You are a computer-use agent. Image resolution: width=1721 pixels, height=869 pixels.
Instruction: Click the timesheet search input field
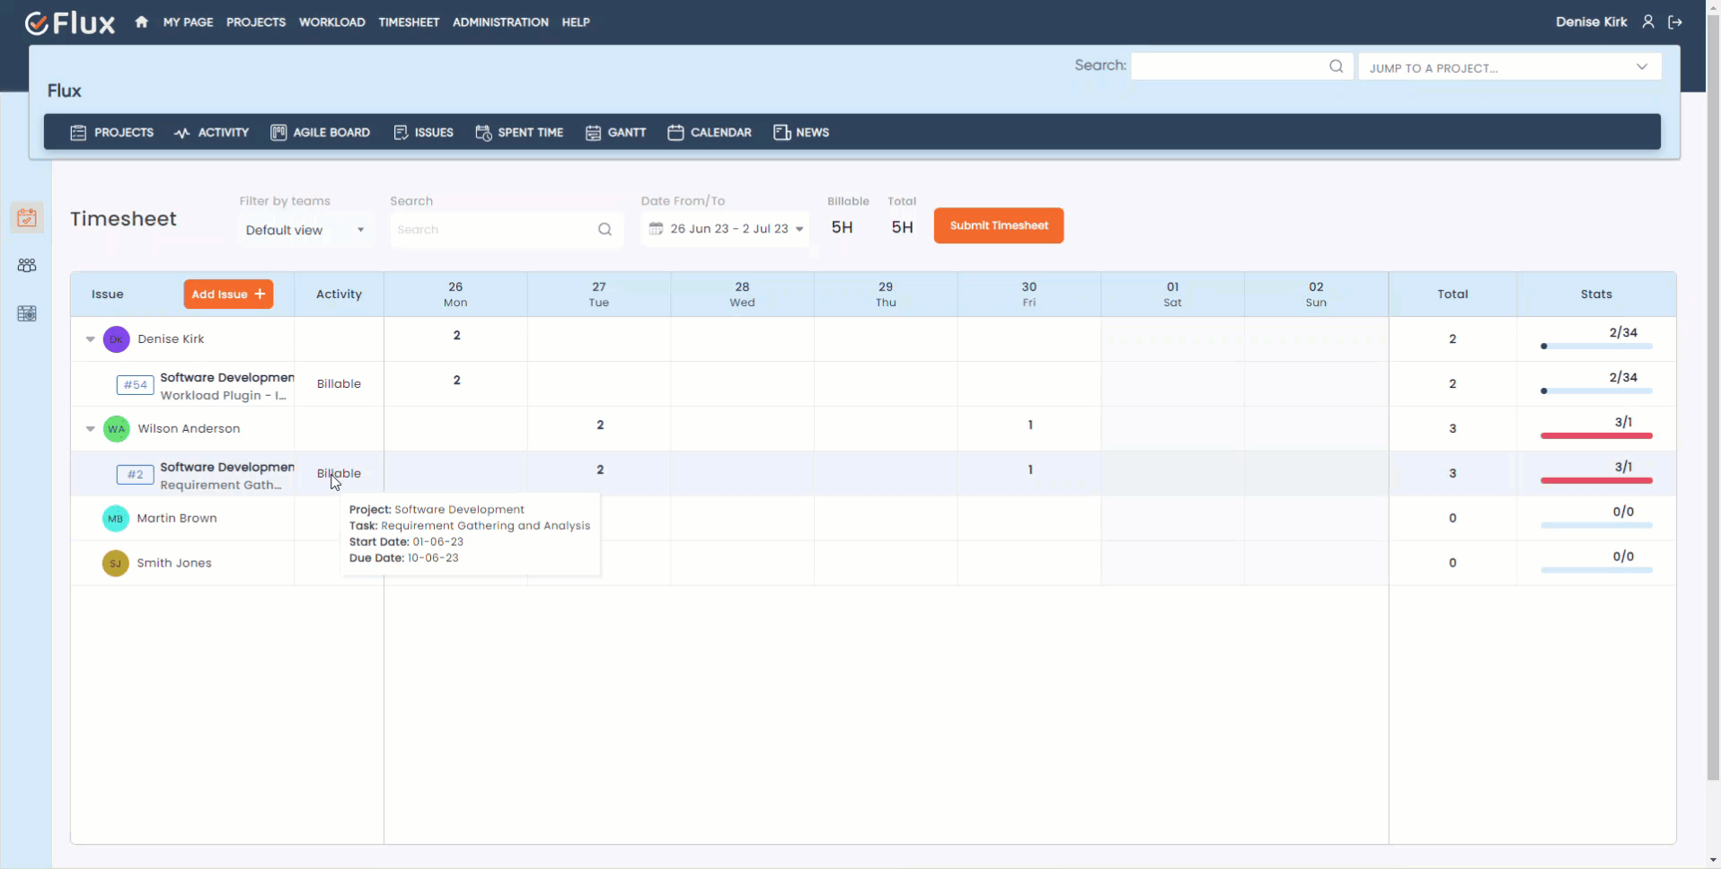click(x=495, y=230)
